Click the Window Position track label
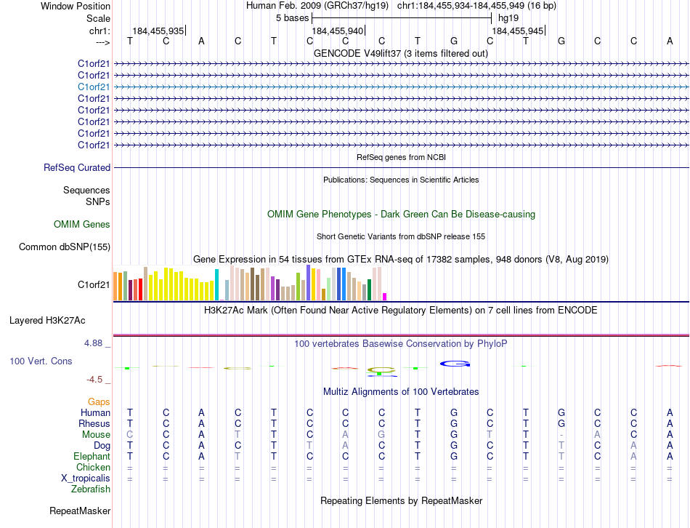The image size is (690, 528). [x=76, y=6]
